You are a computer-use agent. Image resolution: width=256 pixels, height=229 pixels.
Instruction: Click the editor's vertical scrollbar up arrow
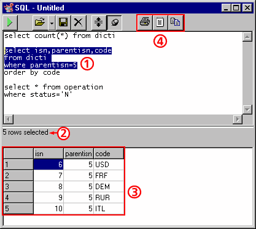click(x=247, y=37)
